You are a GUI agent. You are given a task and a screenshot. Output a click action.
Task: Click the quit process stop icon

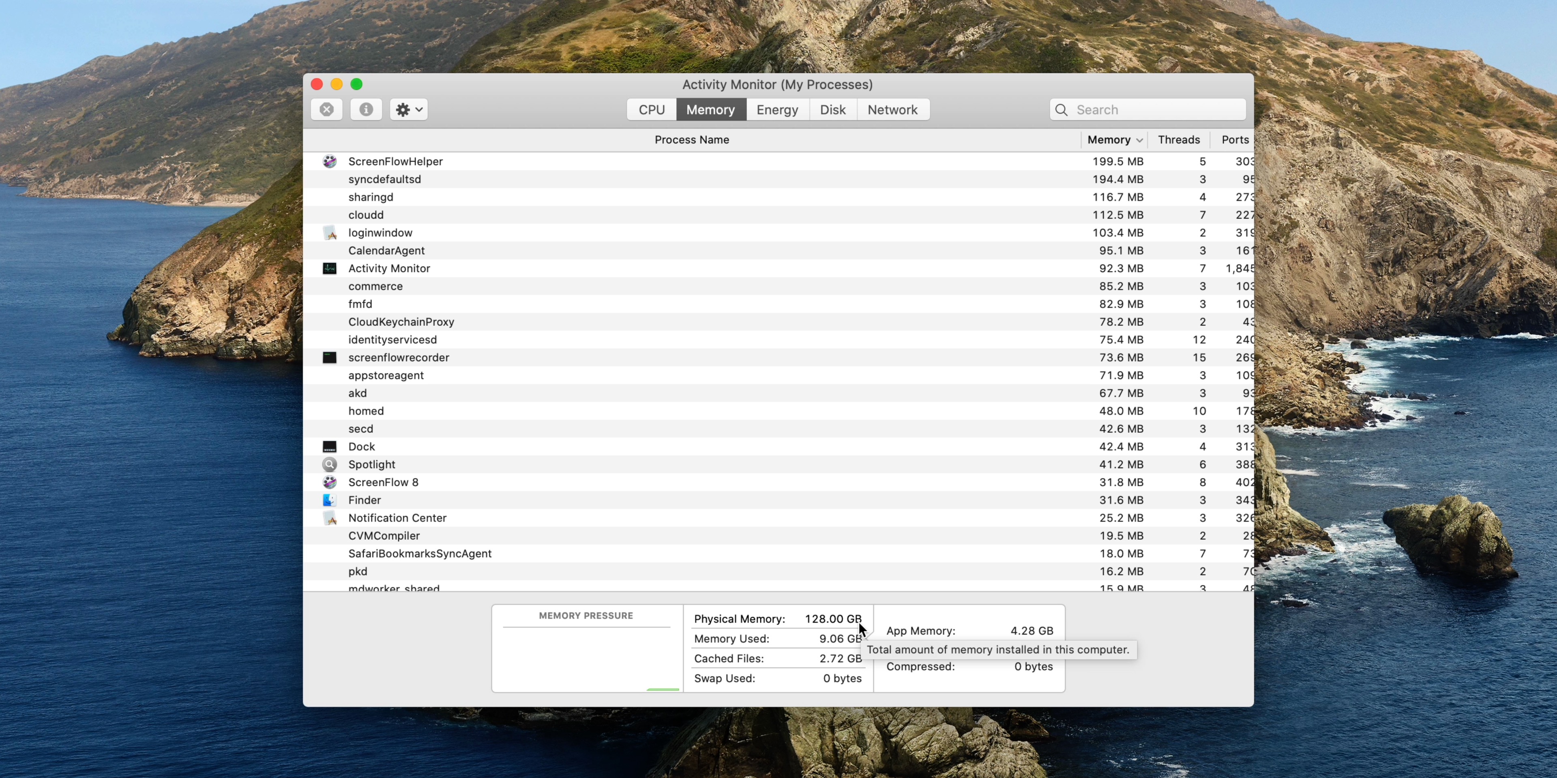pos(326,109)
